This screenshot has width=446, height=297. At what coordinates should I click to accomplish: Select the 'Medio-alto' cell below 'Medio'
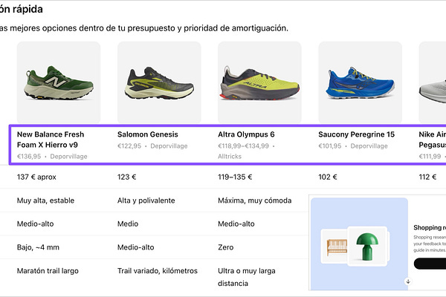click(x=136, y=247)
